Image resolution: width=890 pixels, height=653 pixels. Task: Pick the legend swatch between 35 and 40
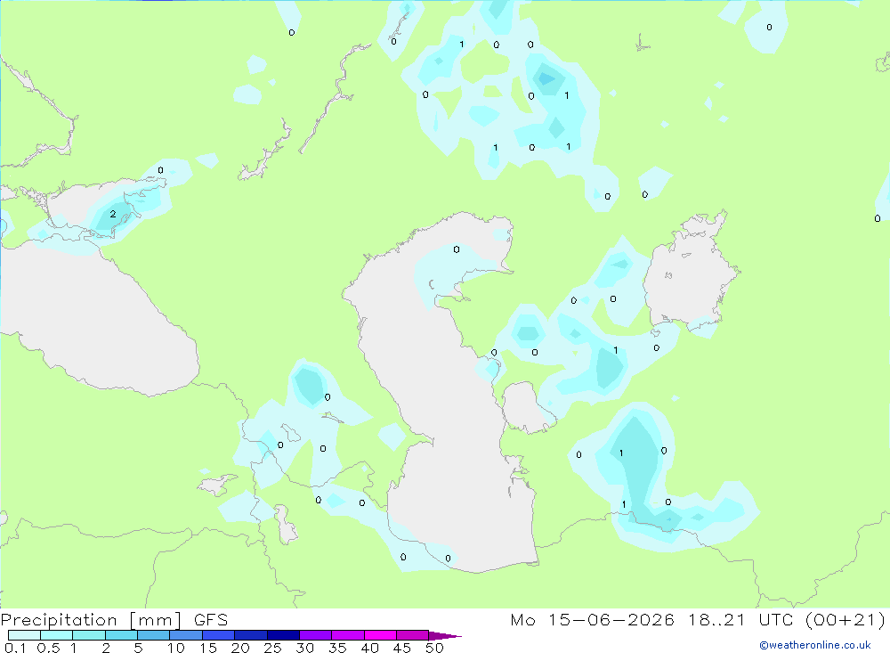[x=348, y=635]
